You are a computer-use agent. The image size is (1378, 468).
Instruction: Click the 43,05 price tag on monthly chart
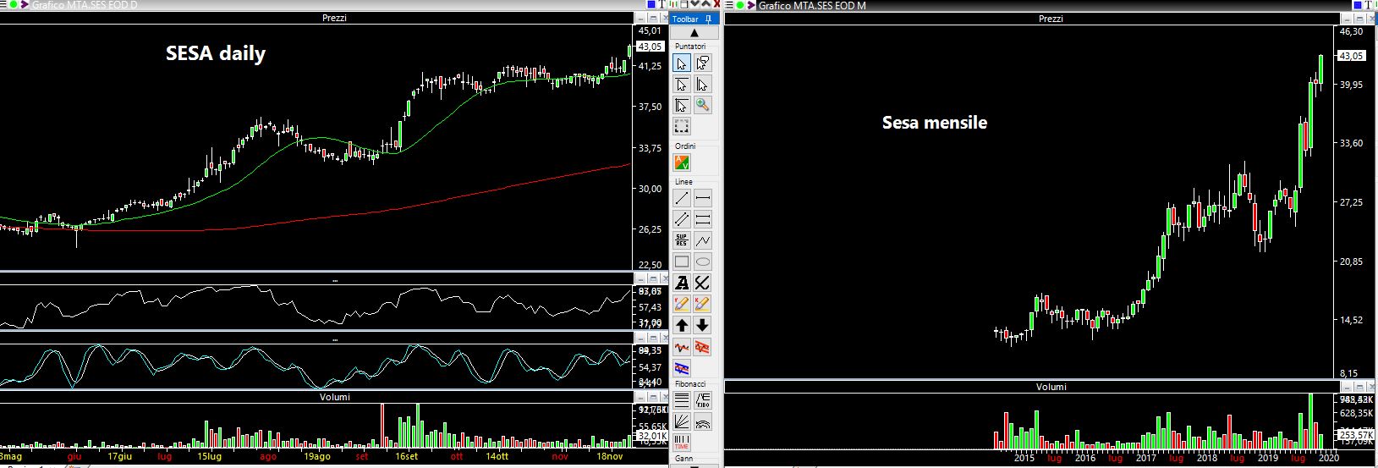click(1351, 56)
